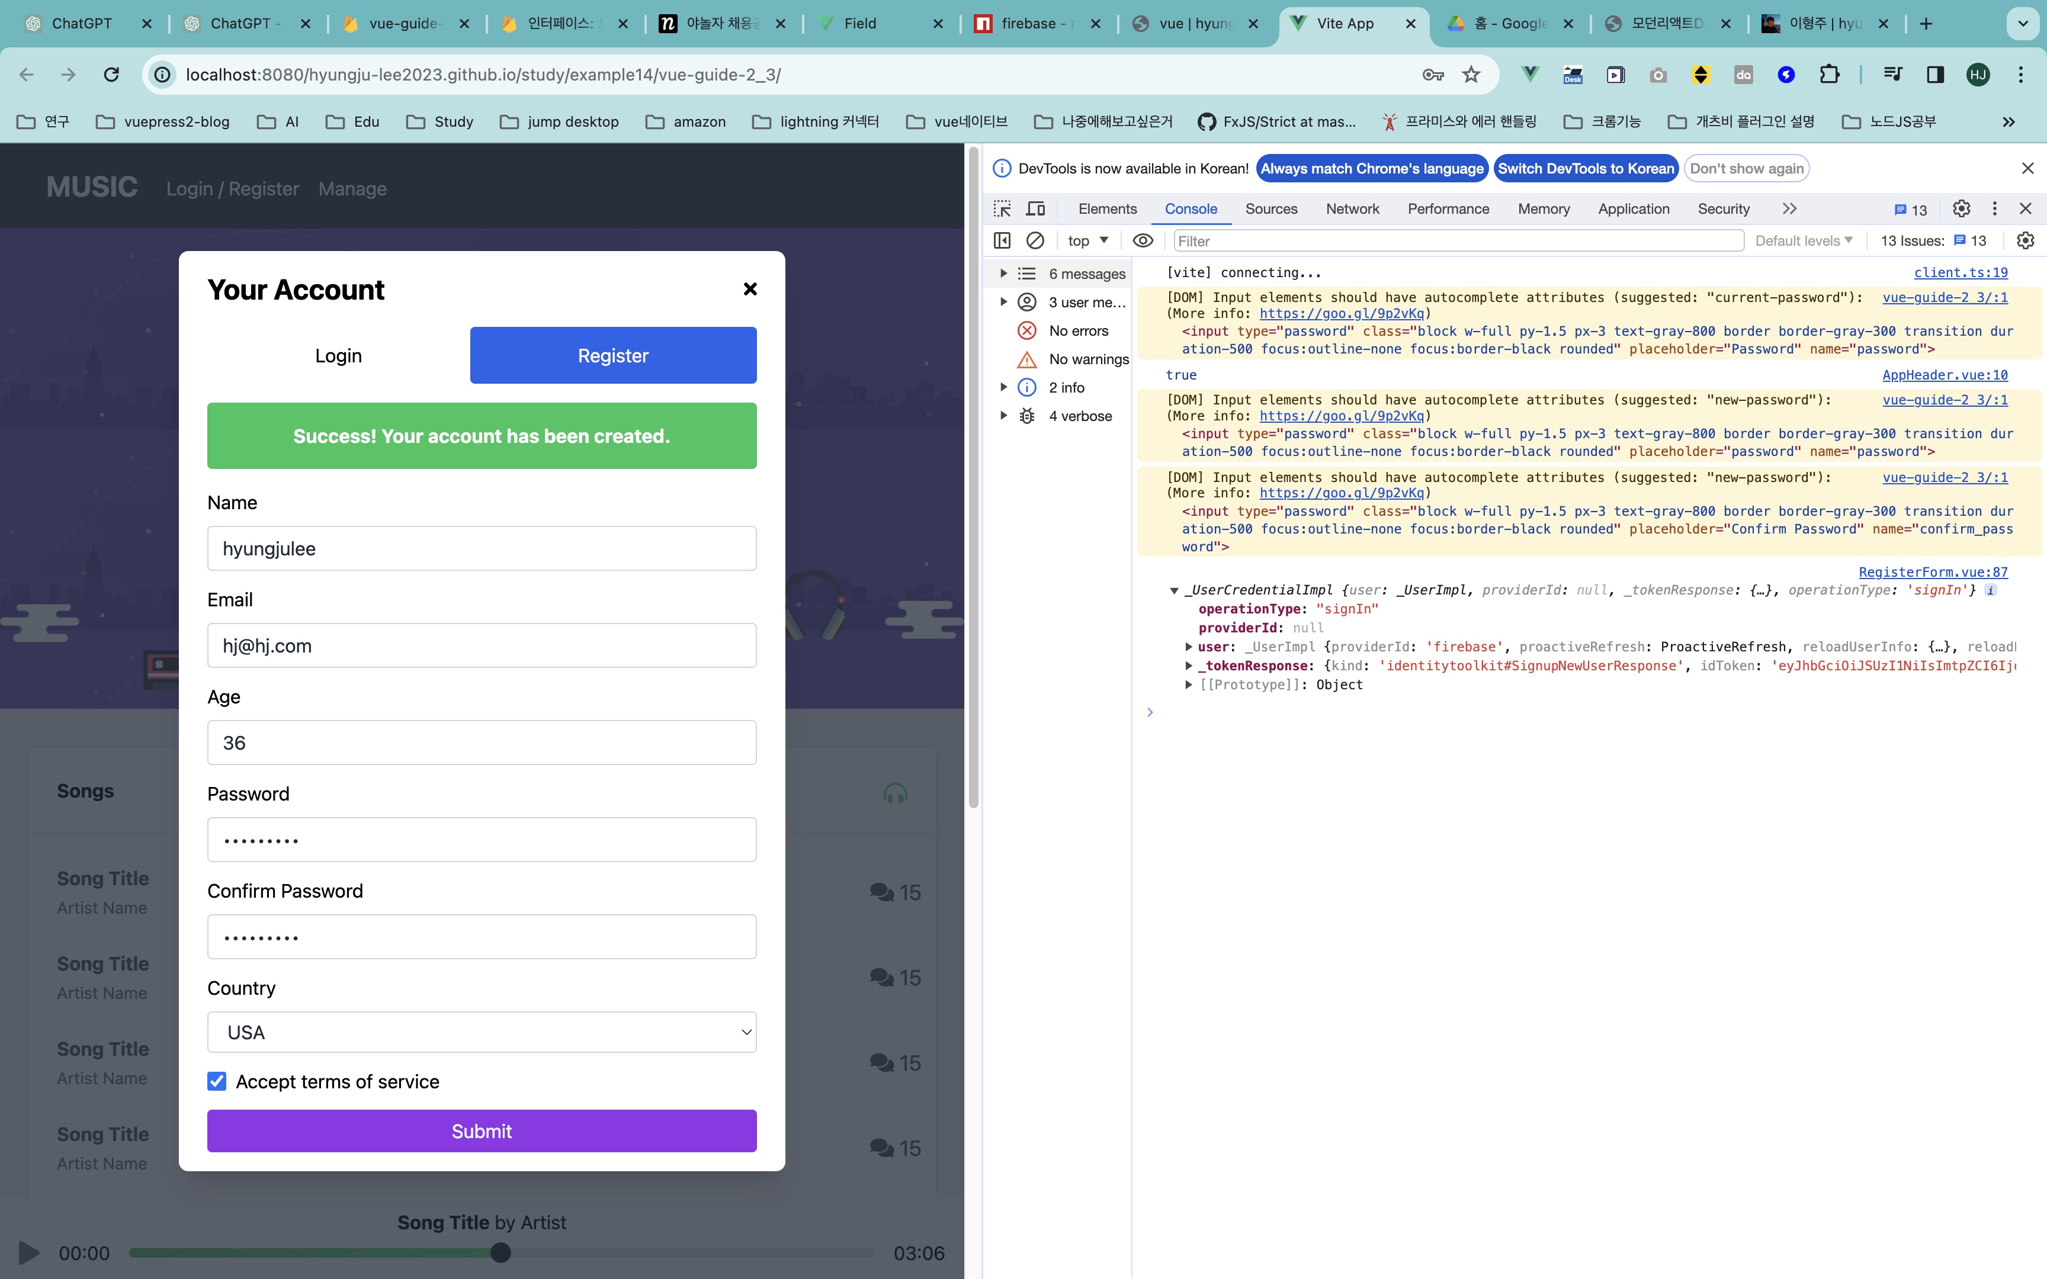
Task: Click the HJ profile avatar
Action: pos(1978,75)
